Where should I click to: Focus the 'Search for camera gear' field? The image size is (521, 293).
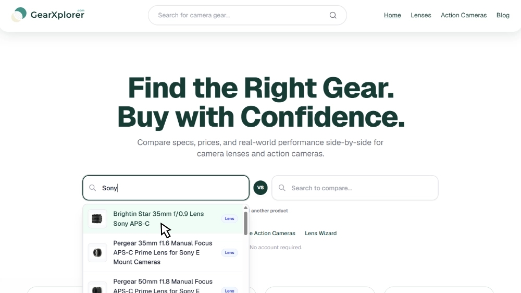pyautogui.click(x=247, y=15)
